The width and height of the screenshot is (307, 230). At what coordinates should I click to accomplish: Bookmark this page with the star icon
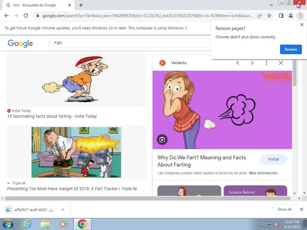[x=269, y=16]
